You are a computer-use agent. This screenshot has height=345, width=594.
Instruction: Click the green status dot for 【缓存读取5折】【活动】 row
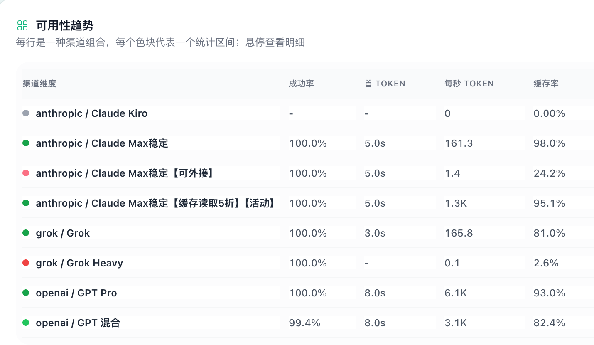(x=26, y=203)
